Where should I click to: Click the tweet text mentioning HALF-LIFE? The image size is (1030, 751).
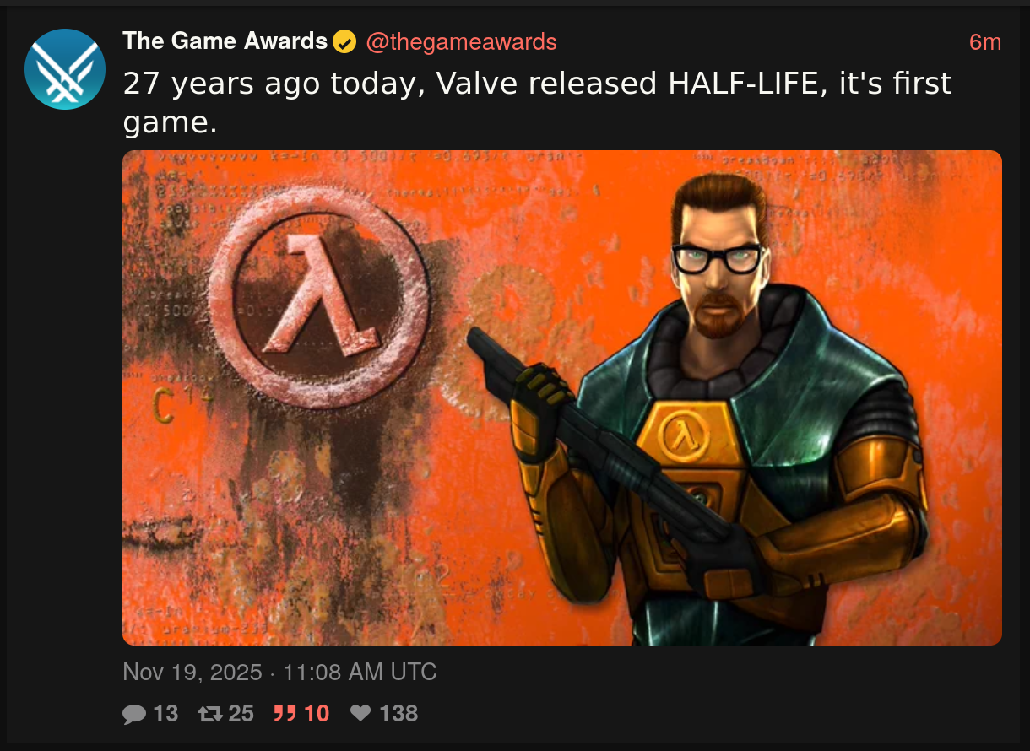click(x=537, y=102)
